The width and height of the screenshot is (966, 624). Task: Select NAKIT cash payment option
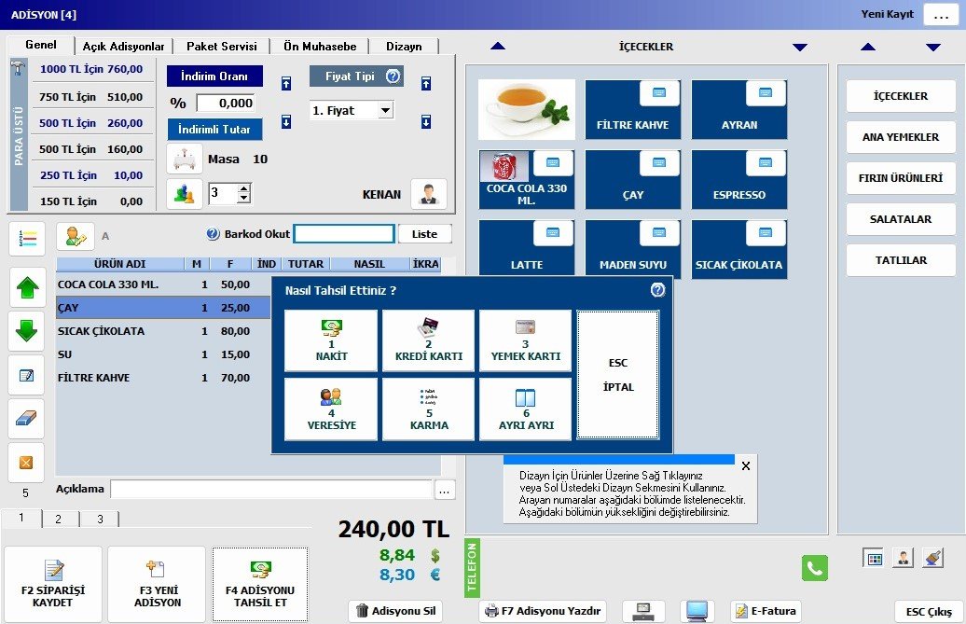[x=331, y=340]
